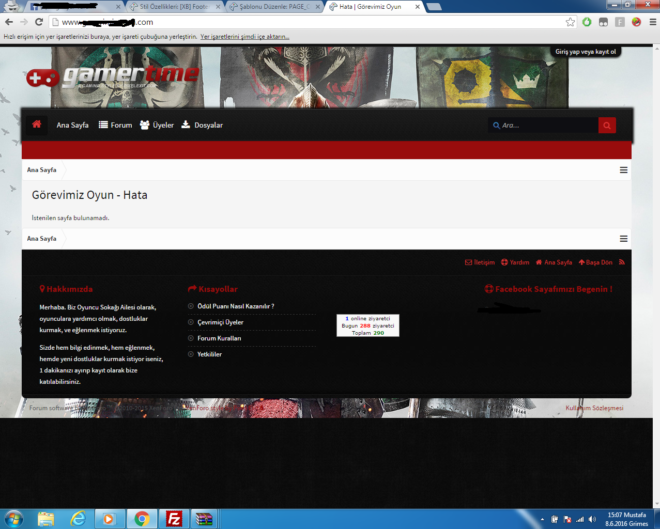This screenshot has width=660, height=529.
Task: Close the Stil Özellikleri tab
Action: [218, 7]
